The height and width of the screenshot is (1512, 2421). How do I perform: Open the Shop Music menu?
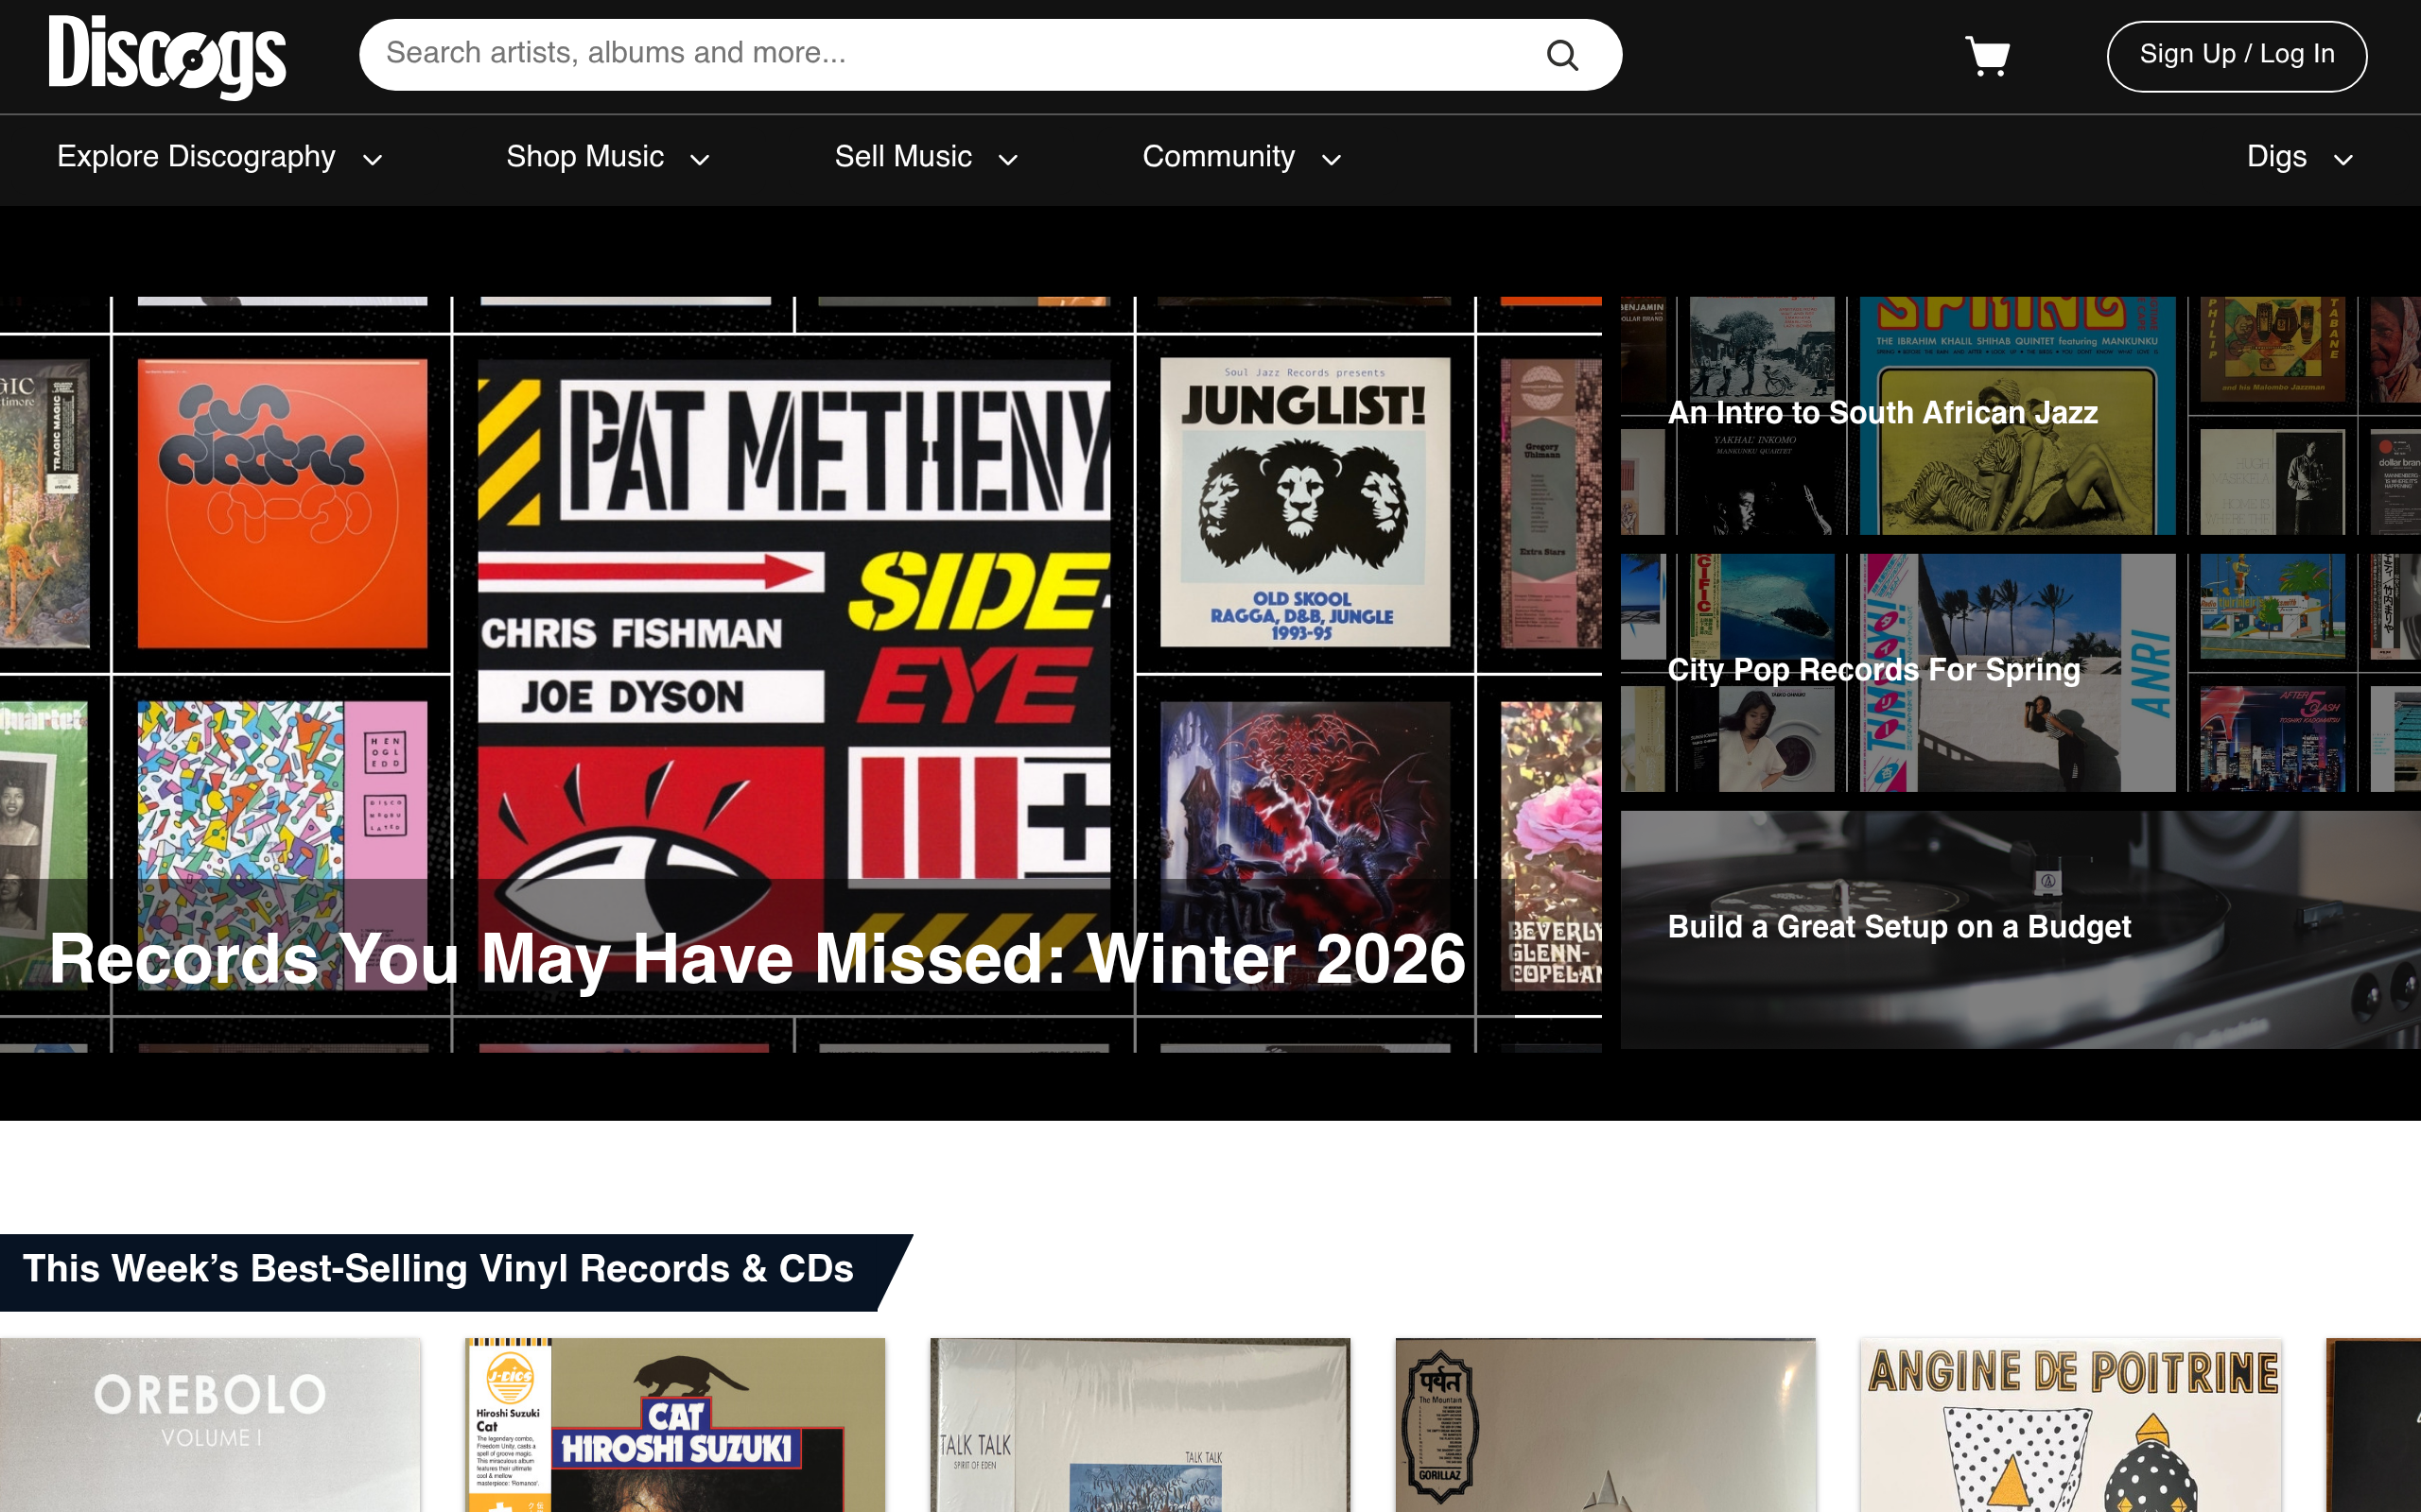click(607, 157)
